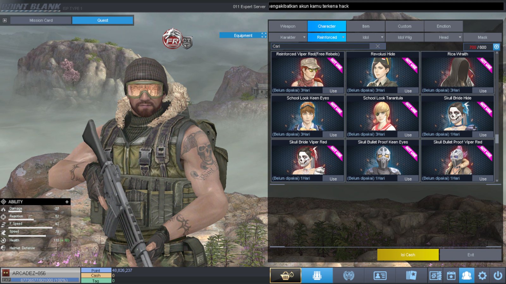Open the coupon ticket icon
Screen dimensions: 506x284
click(x=435, y=275)
